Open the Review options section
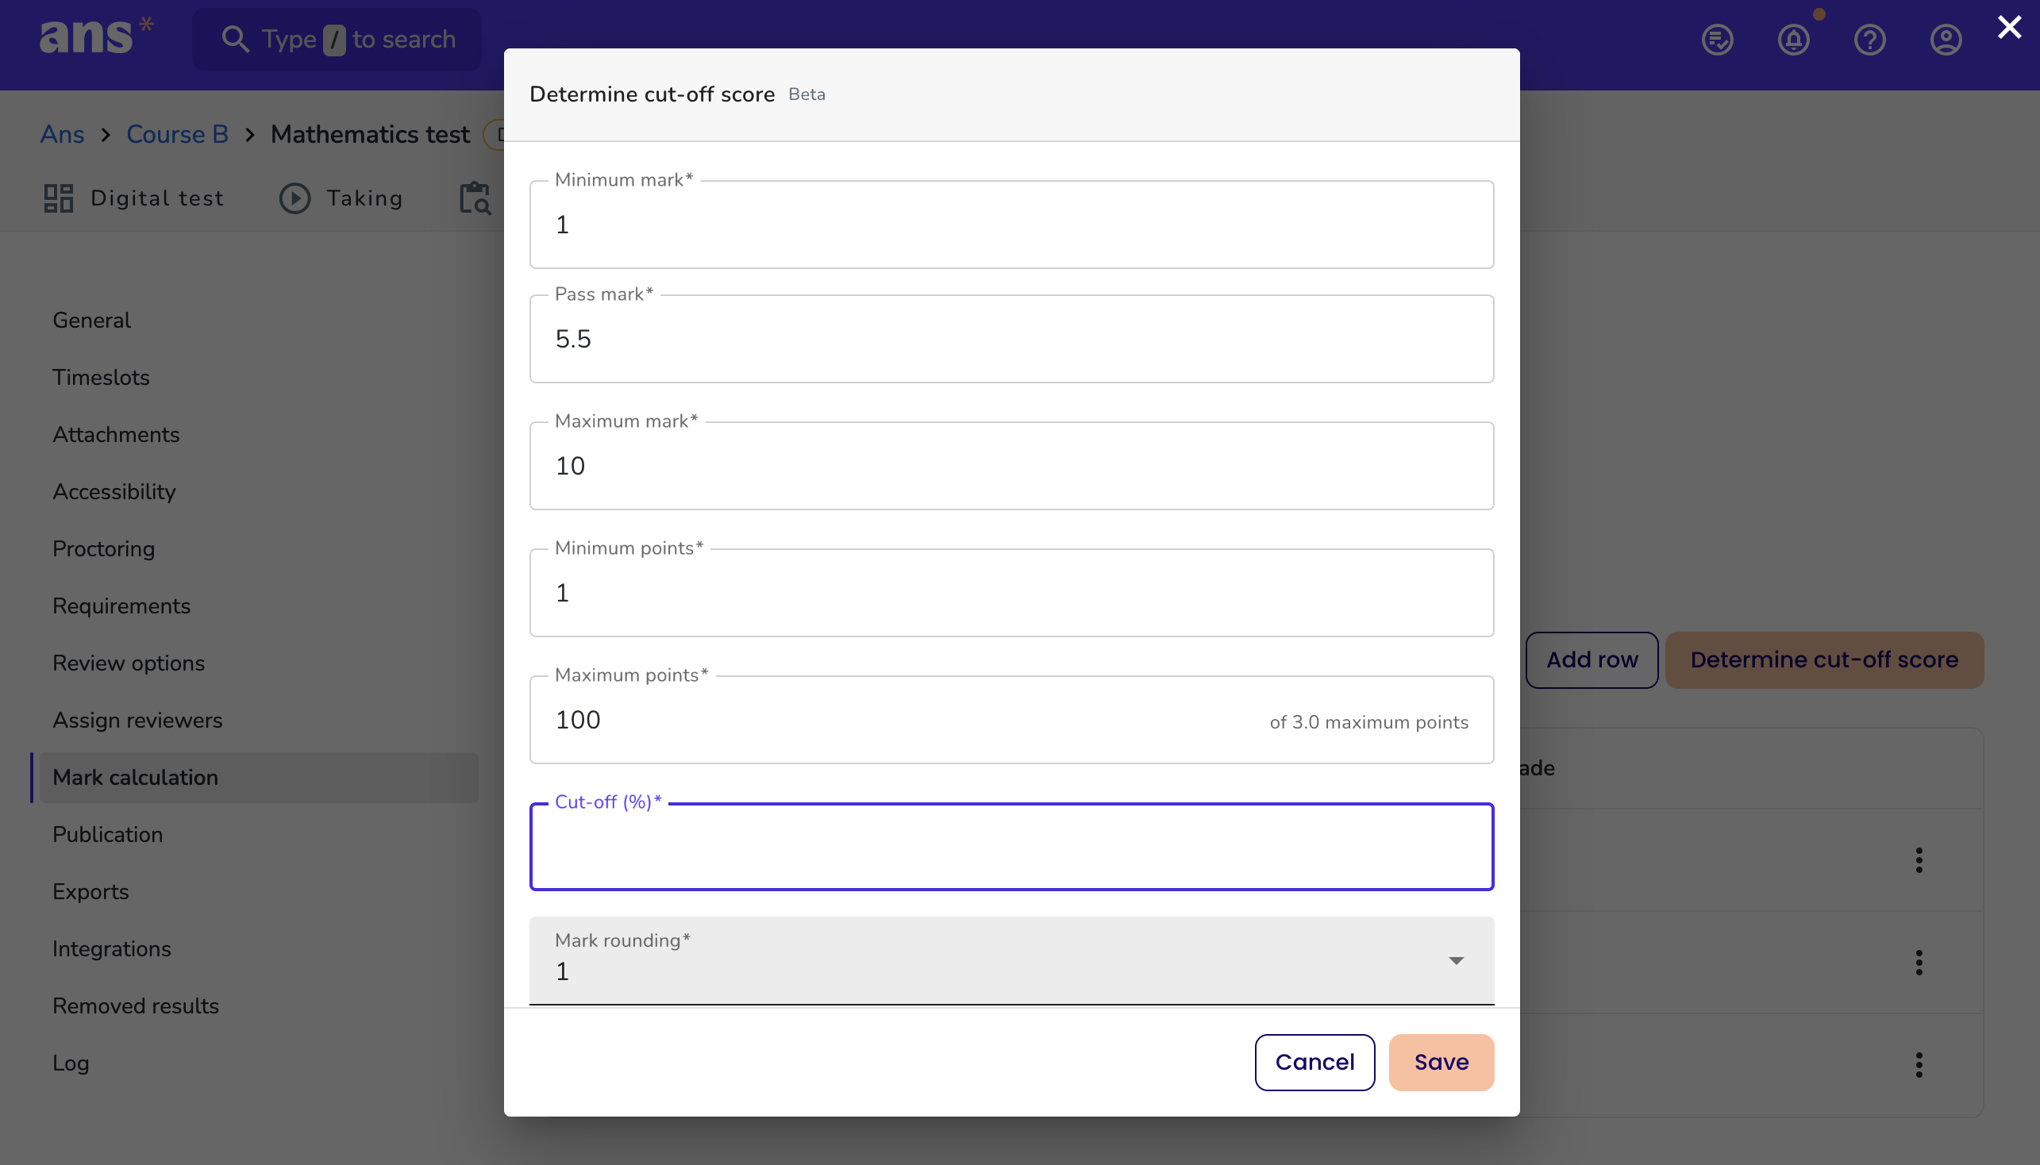The image size is (2040, 1165). [127, 663]
